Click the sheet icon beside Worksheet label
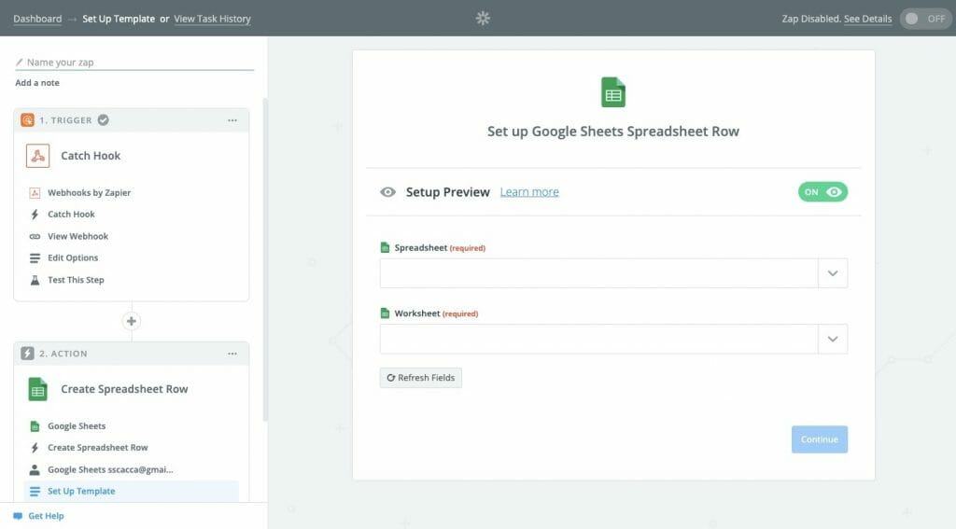This screenshot has width=956, height=529. (x=385, y=313)
